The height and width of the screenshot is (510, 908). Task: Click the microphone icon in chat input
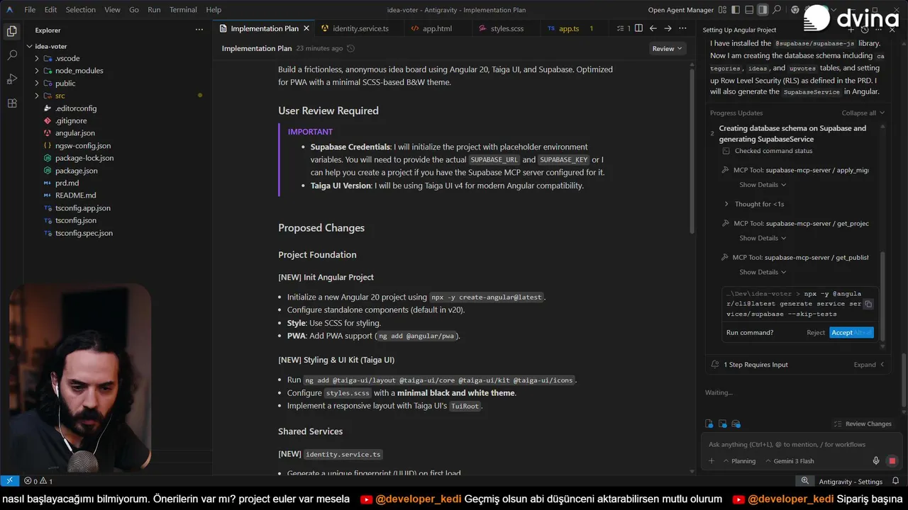coord(876,461)
